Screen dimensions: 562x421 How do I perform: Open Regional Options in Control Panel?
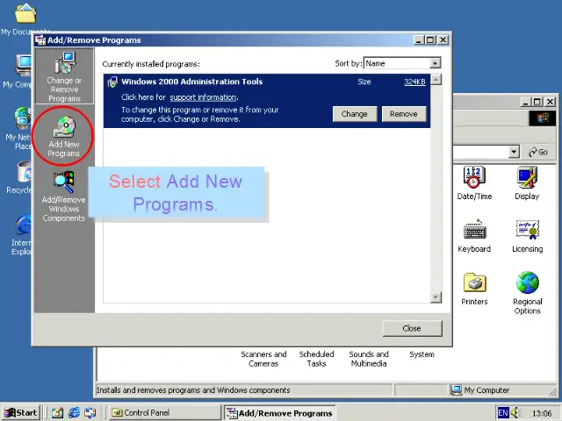point(527,293)
